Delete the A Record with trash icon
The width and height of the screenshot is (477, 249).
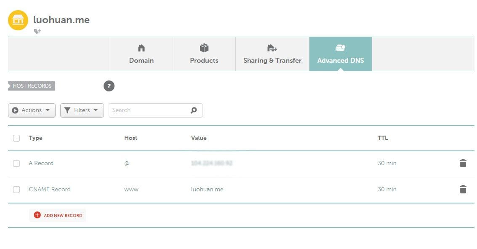pos(463,163)
